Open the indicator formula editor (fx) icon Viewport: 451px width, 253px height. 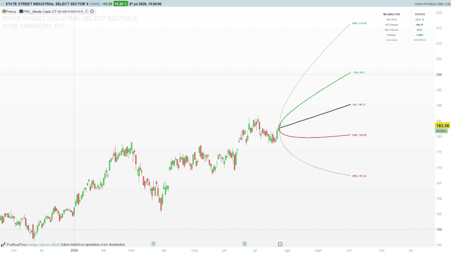pyautogui.click(x=86, y=11)
